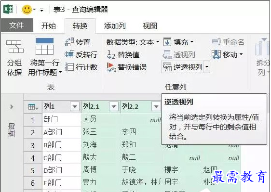Click the 逆透视列 unpivot columns icon
This screenshot has height=192, width=271.
[167, 67]
